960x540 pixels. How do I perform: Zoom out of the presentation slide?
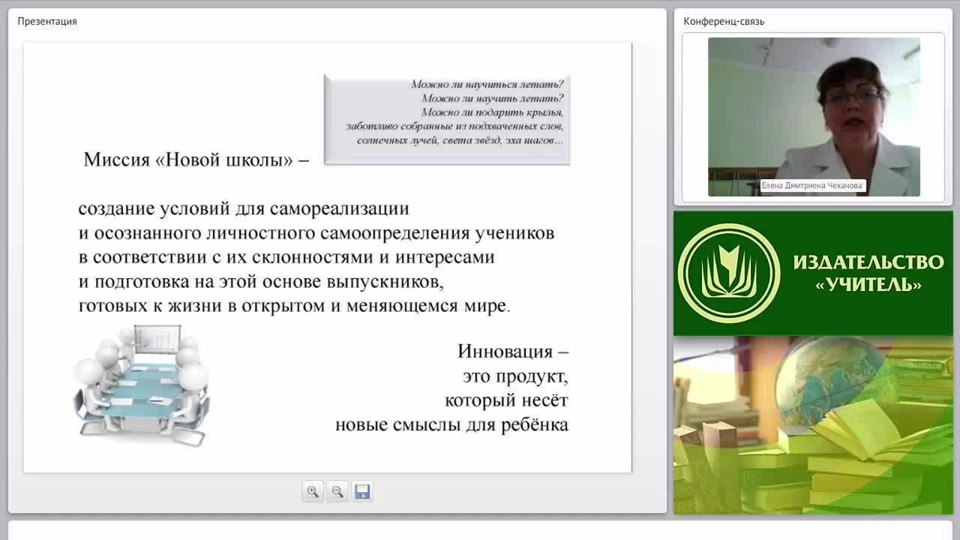point(337,491)
